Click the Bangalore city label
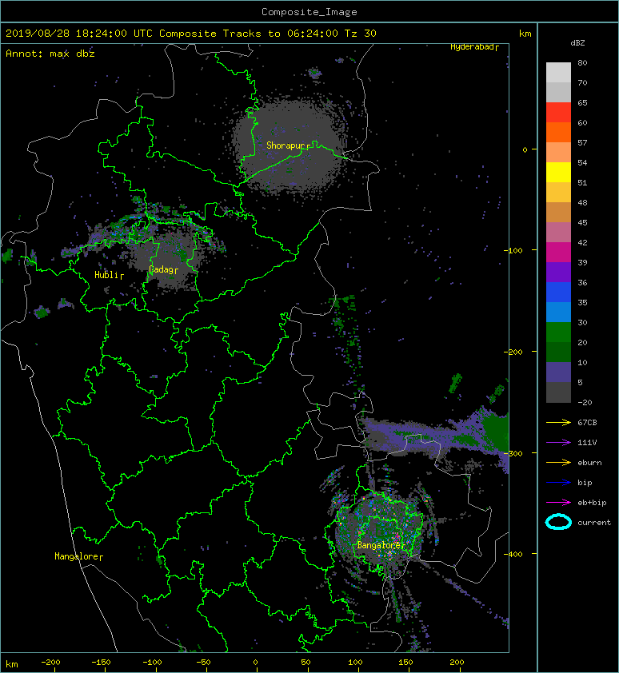The height and width of the screenshot is (673, 619). point(378,545)
